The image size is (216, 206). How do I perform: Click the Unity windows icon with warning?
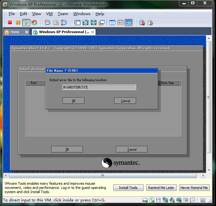(102, 23)
